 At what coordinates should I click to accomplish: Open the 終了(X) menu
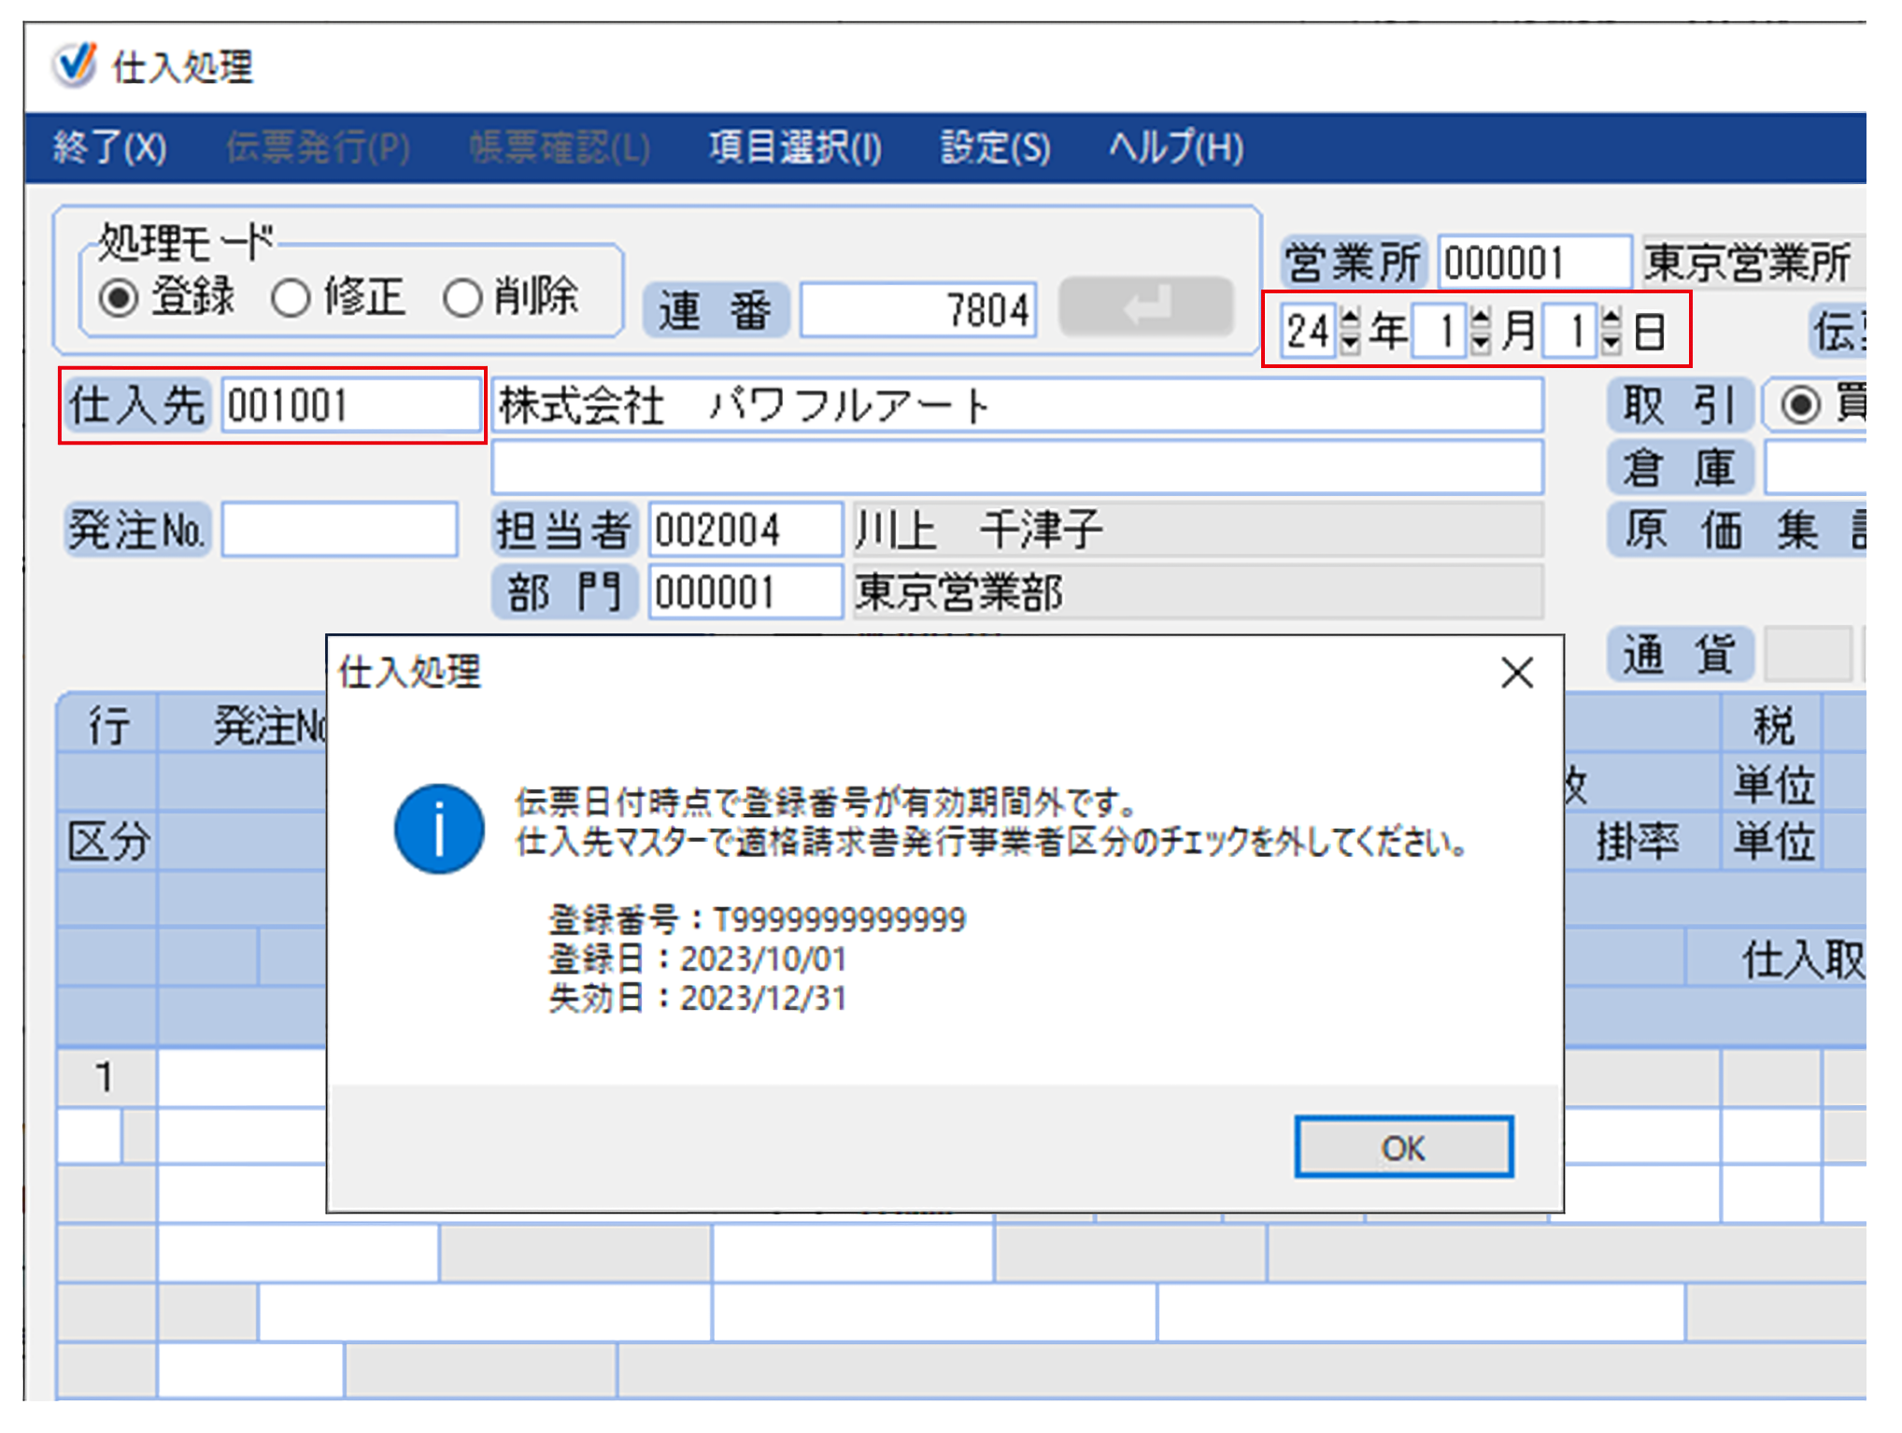click(109, 148)
